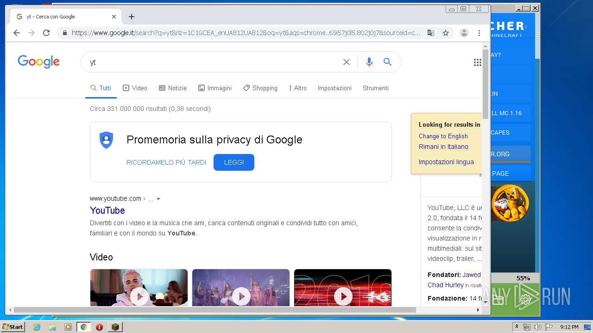Image resolution: width=593 pixels, height=333 pixels.
Task: Play the first video thumbnail
Action: click(139, 288)
